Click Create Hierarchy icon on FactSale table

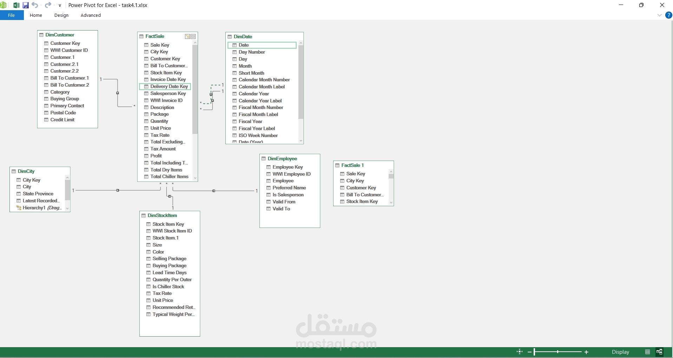pos(187,36)
